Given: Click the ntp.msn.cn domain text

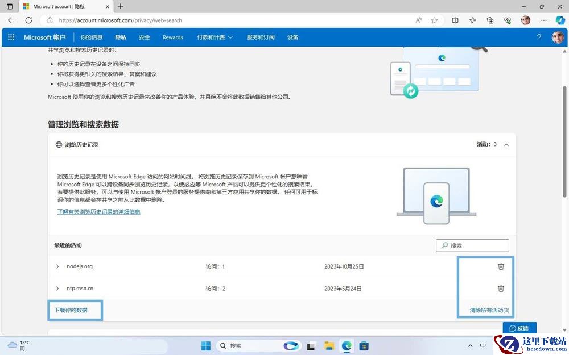Looking at the screenshot, I should click(x=80, y=289).
